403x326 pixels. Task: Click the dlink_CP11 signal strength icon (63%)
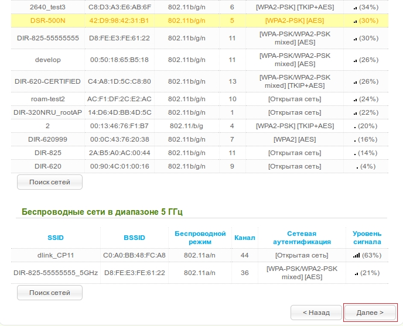(356, 255)
